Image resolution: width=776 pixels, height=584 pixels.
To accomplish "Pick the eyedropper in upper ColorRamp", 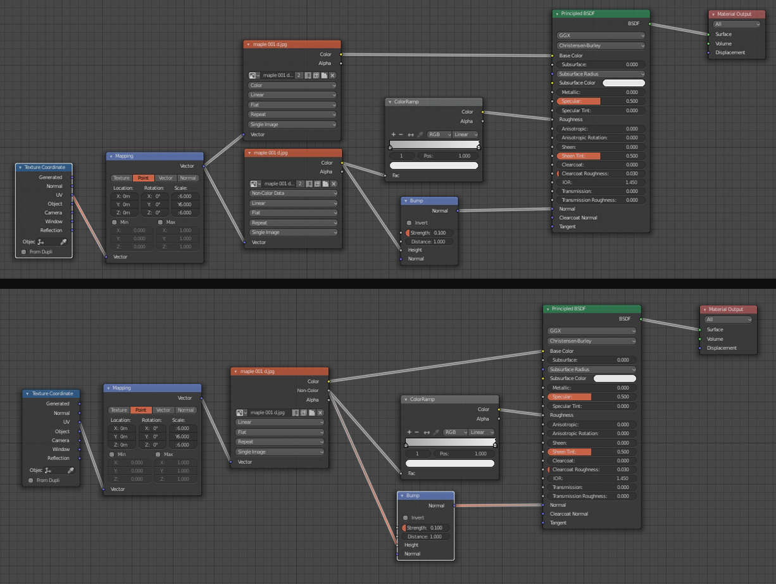I will point(420,134).
